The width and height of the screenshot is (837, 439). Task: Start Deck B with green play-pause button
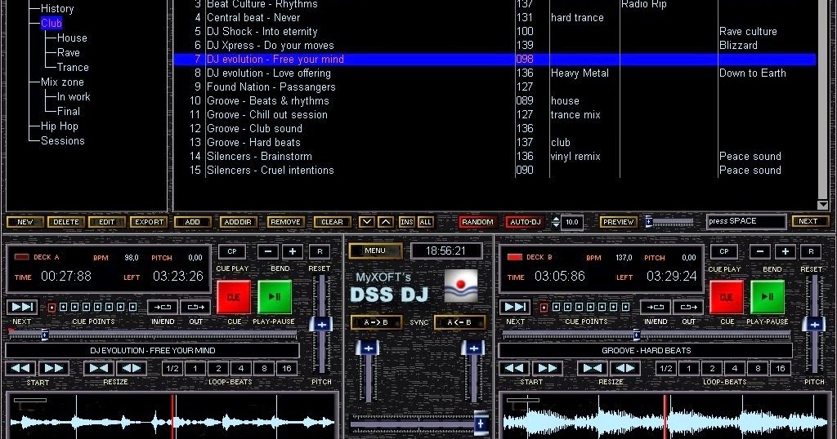[767, 297]
